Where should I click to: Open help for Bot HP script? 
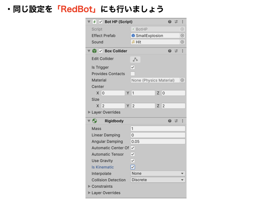170,22
